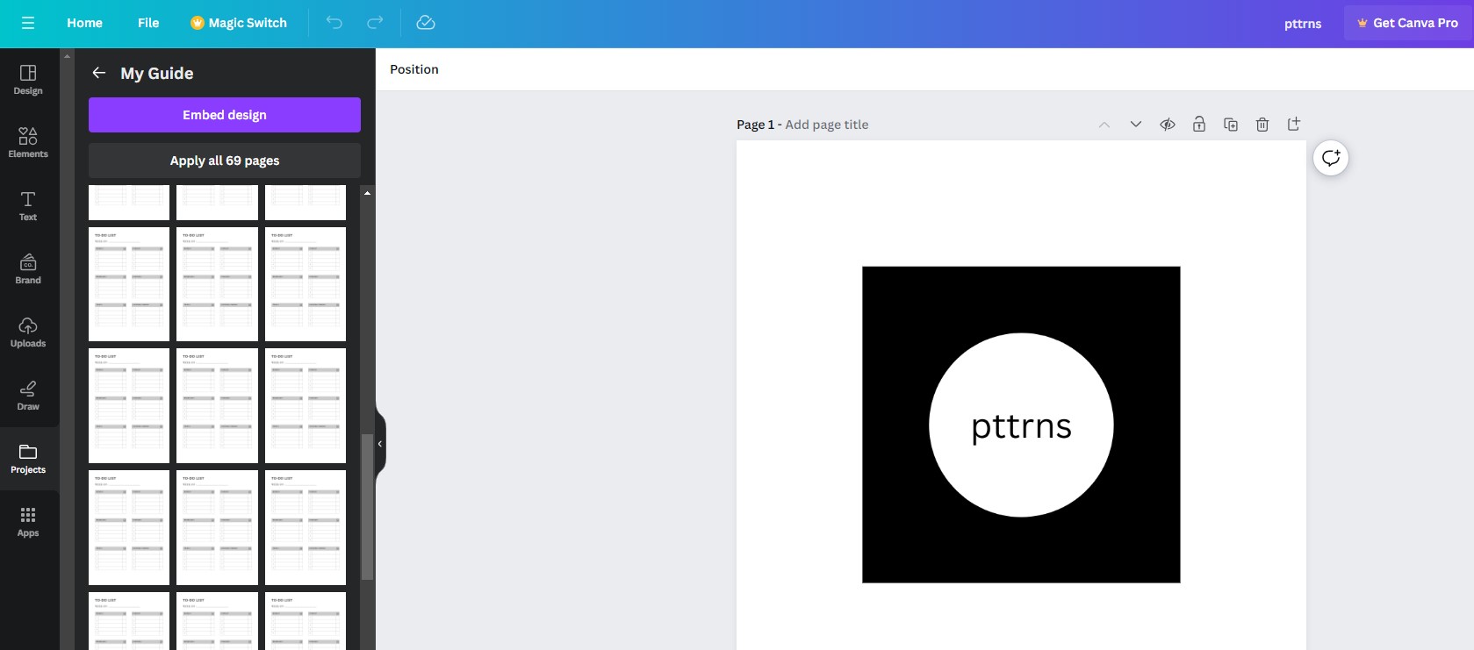Open the Projects panel

click(x=28, y=459)
